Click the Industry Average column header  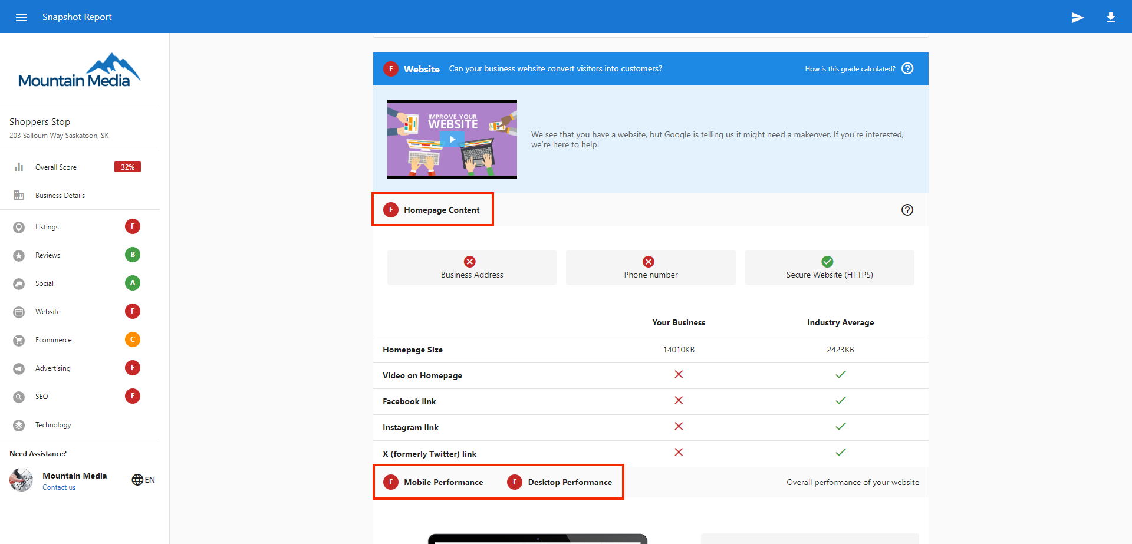click(x=841, y=322)
